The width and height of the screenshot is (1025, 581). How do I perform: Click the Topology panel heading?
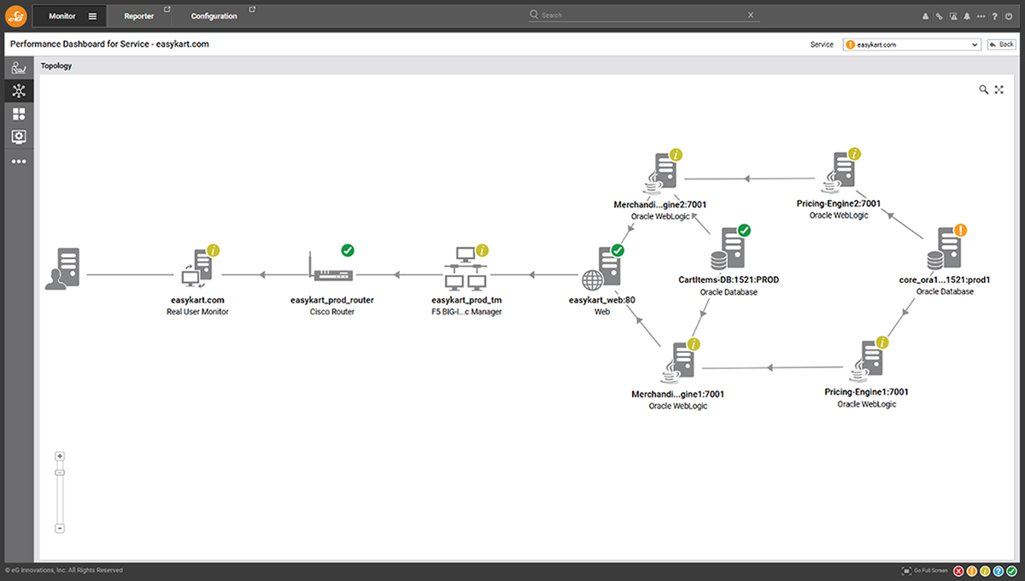tap(56, 66)
